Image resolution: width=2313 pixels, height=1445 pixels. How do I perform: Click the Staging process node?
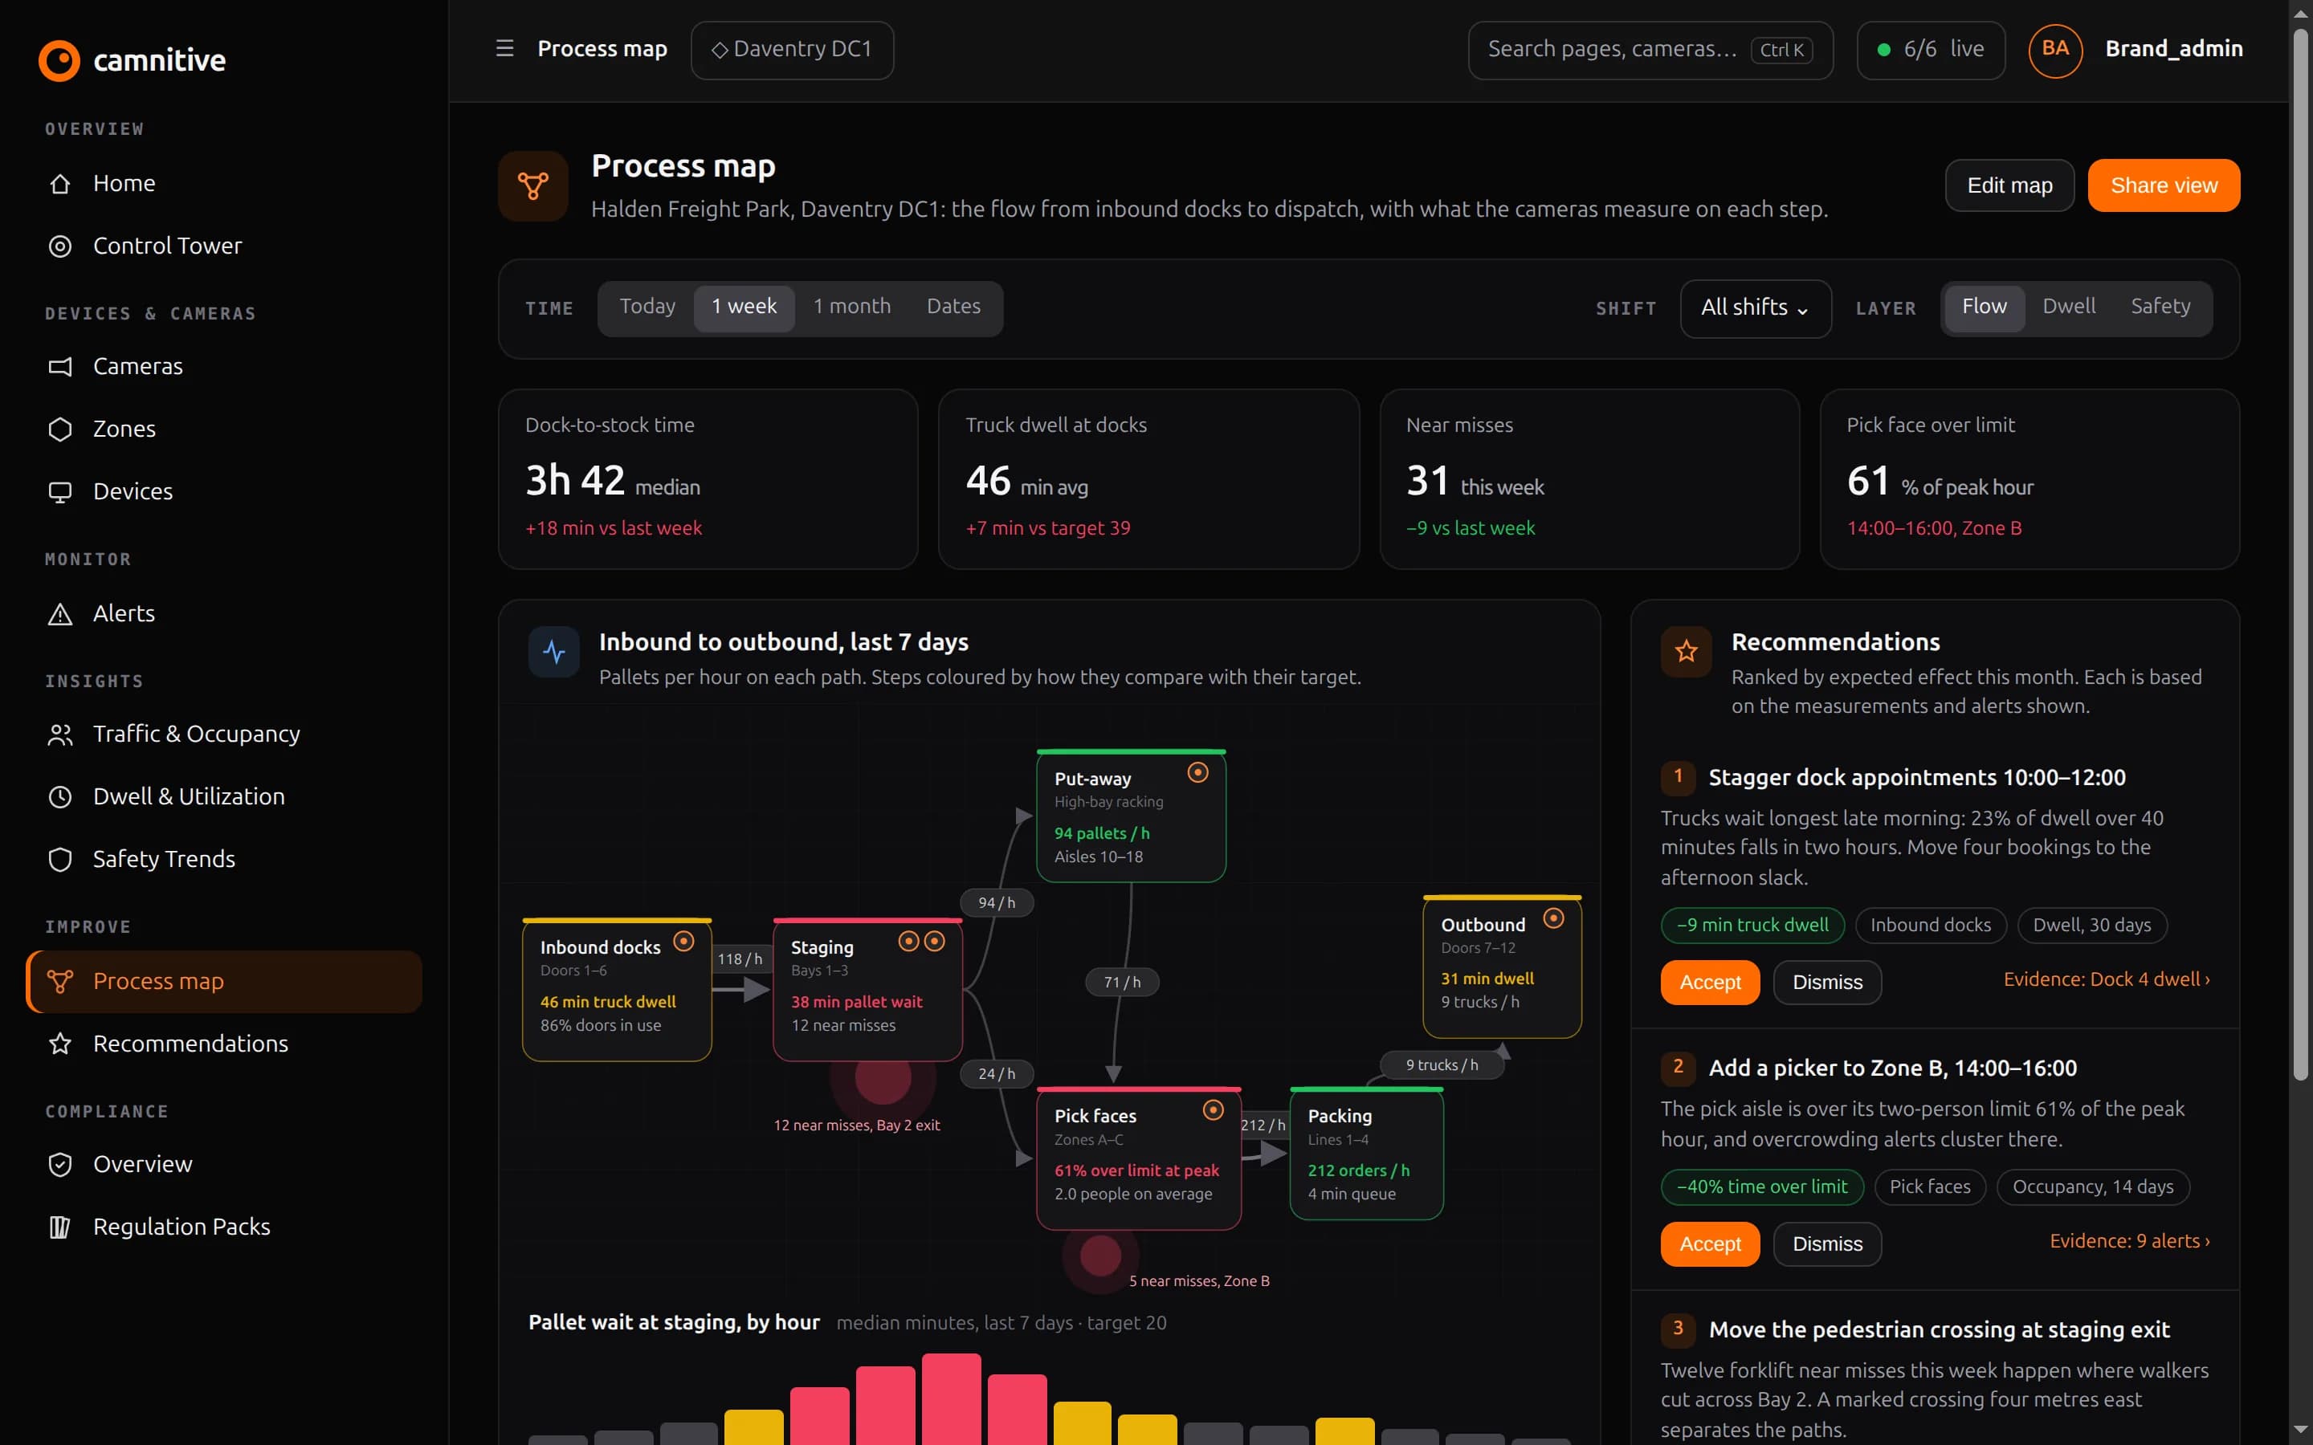click(x=867, y=989)
